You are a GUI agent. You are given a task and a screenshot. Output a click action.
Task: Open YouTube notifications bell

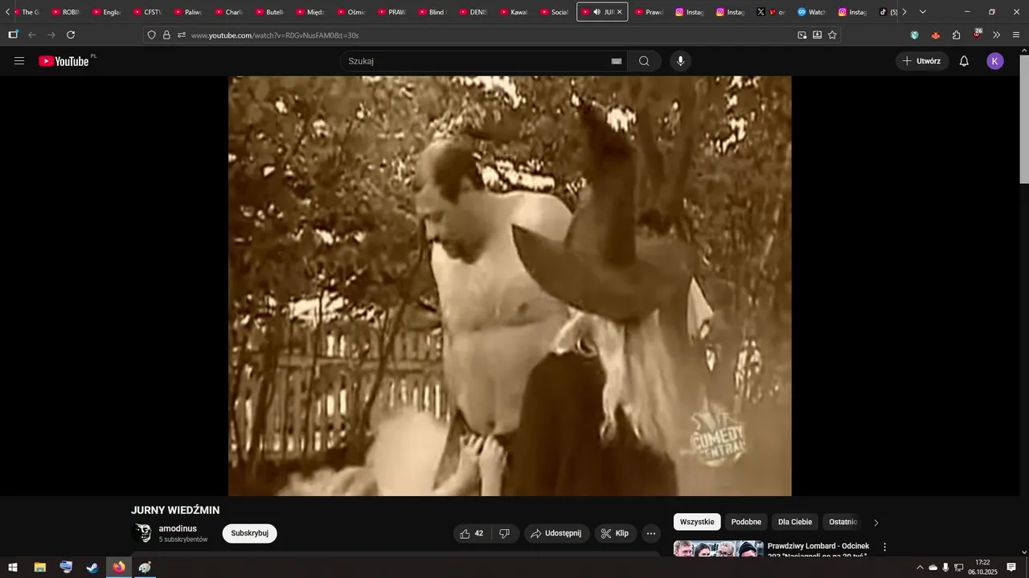click(x=964, y=61)
